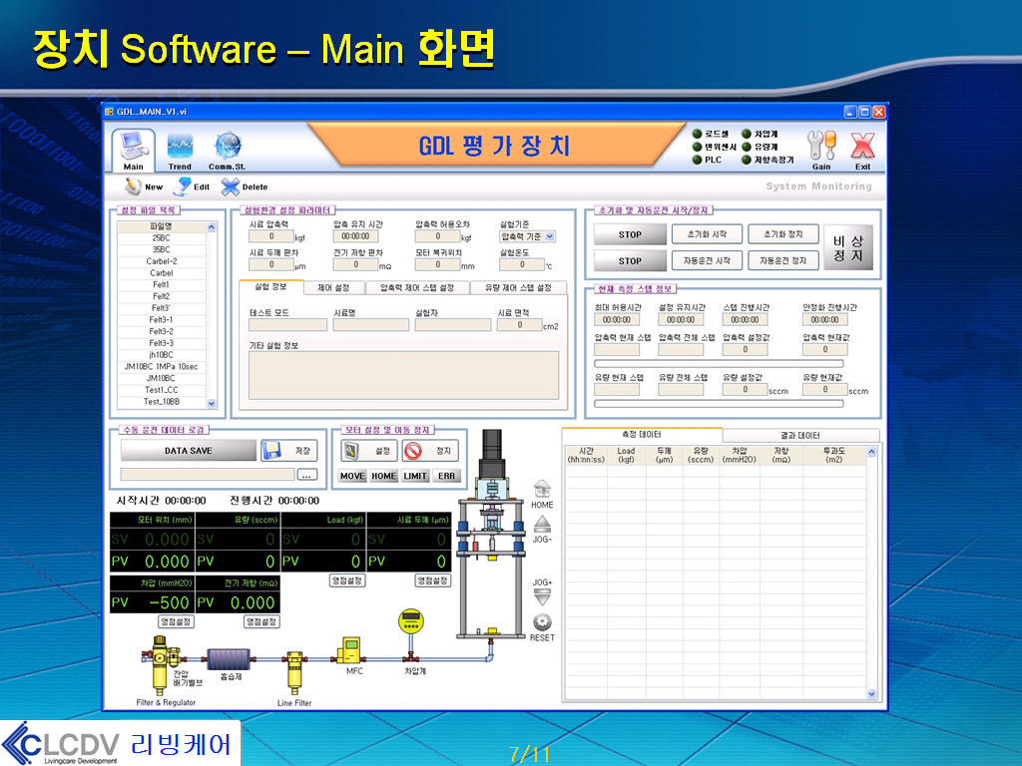Toggle the ERR indicator
1022x766 pixels.
click(446, 476)
